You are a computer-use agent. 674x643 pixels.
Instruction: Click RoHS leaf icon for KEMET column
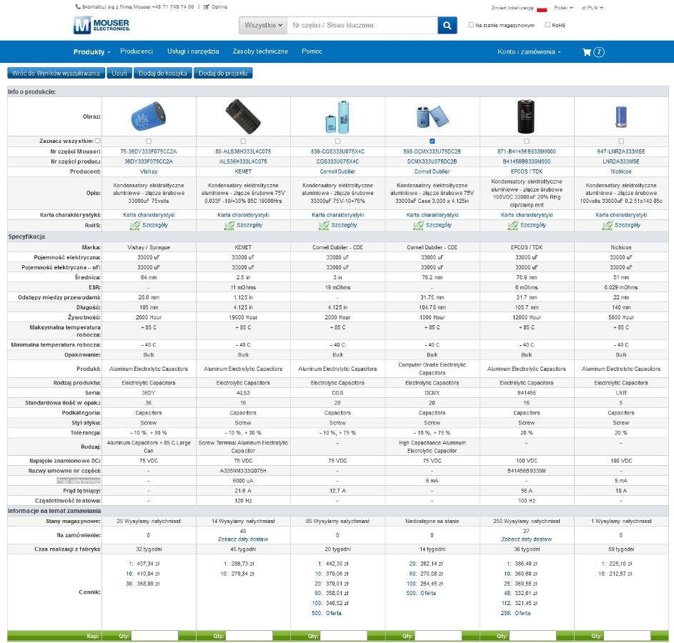tap(229, 225)
